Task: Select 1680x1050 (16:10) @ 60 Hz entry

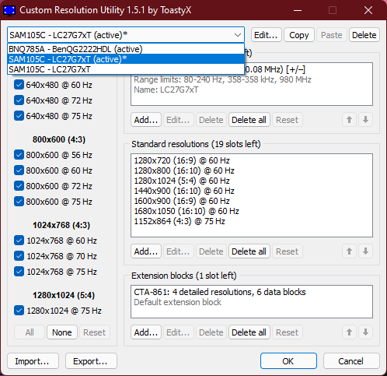Action: [x=252, y=211]
